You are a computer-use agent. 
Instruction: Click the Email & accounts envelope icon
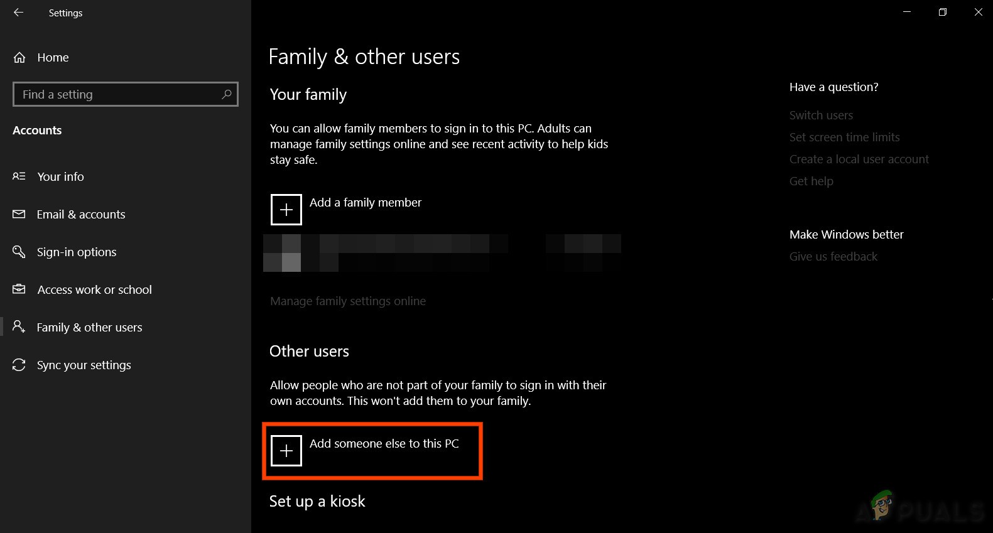[x=19, y=214]
